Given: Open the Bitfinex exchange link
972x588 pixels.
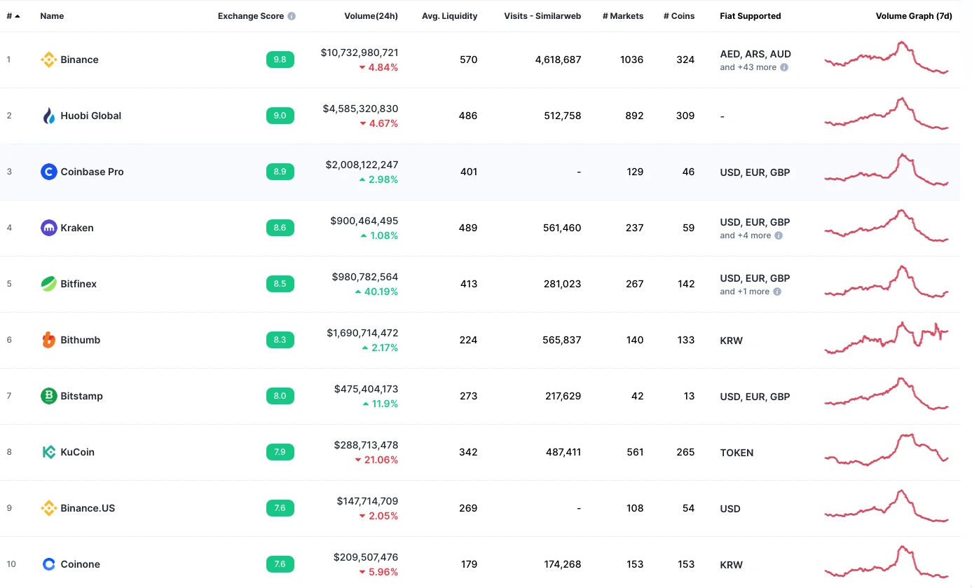Looking at the screenshot, I should click(78, 284).
